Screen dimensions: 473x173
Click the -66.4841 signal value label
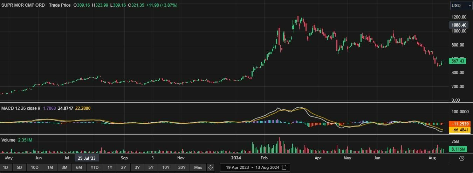459,130
